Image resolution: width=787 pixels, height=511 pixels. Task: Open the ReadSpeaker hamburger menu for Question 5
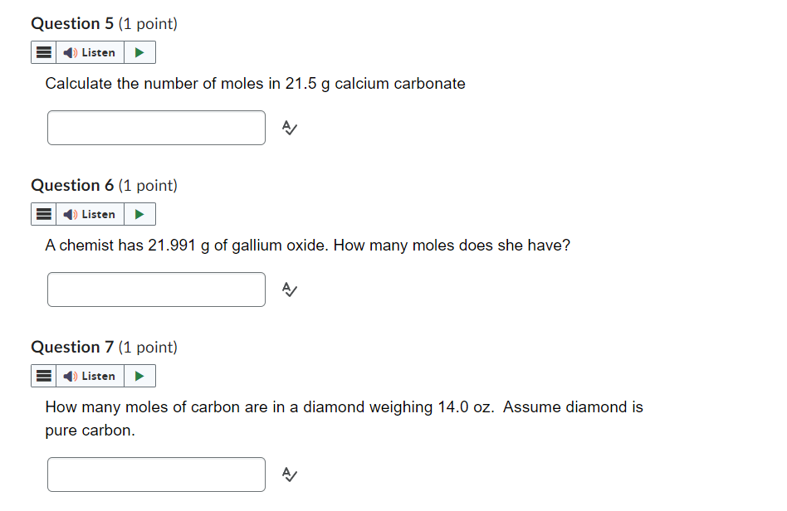pyautogui.click(x=43, y=51)
